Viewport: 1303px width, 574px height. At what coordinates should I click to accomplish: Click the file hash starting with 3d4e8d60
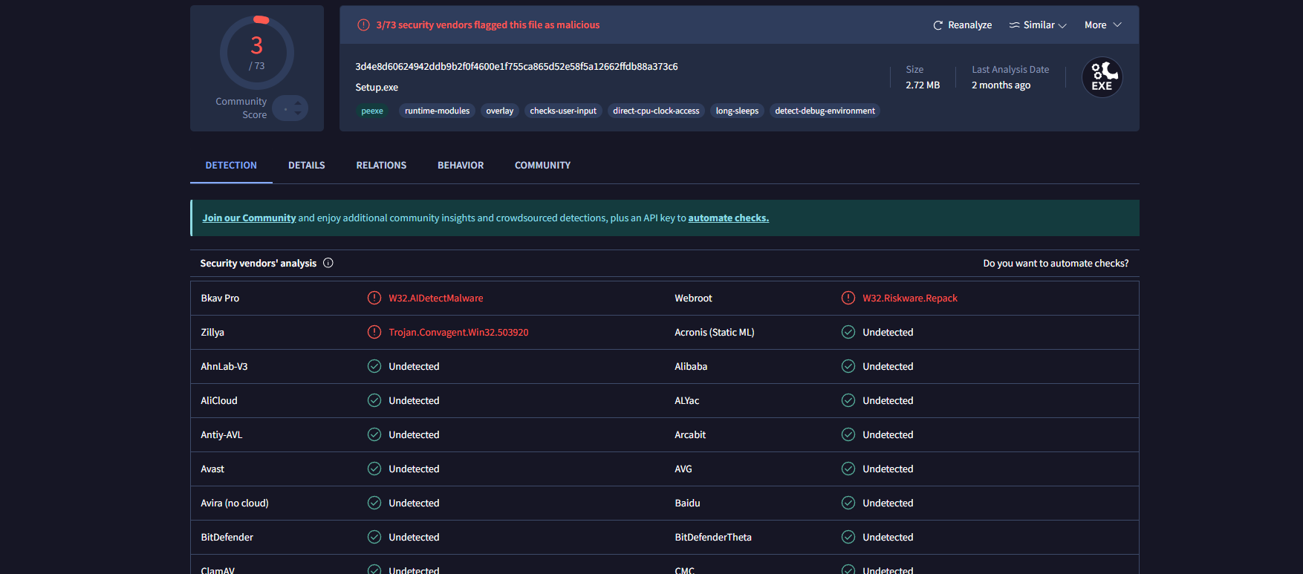coord(516,67)
